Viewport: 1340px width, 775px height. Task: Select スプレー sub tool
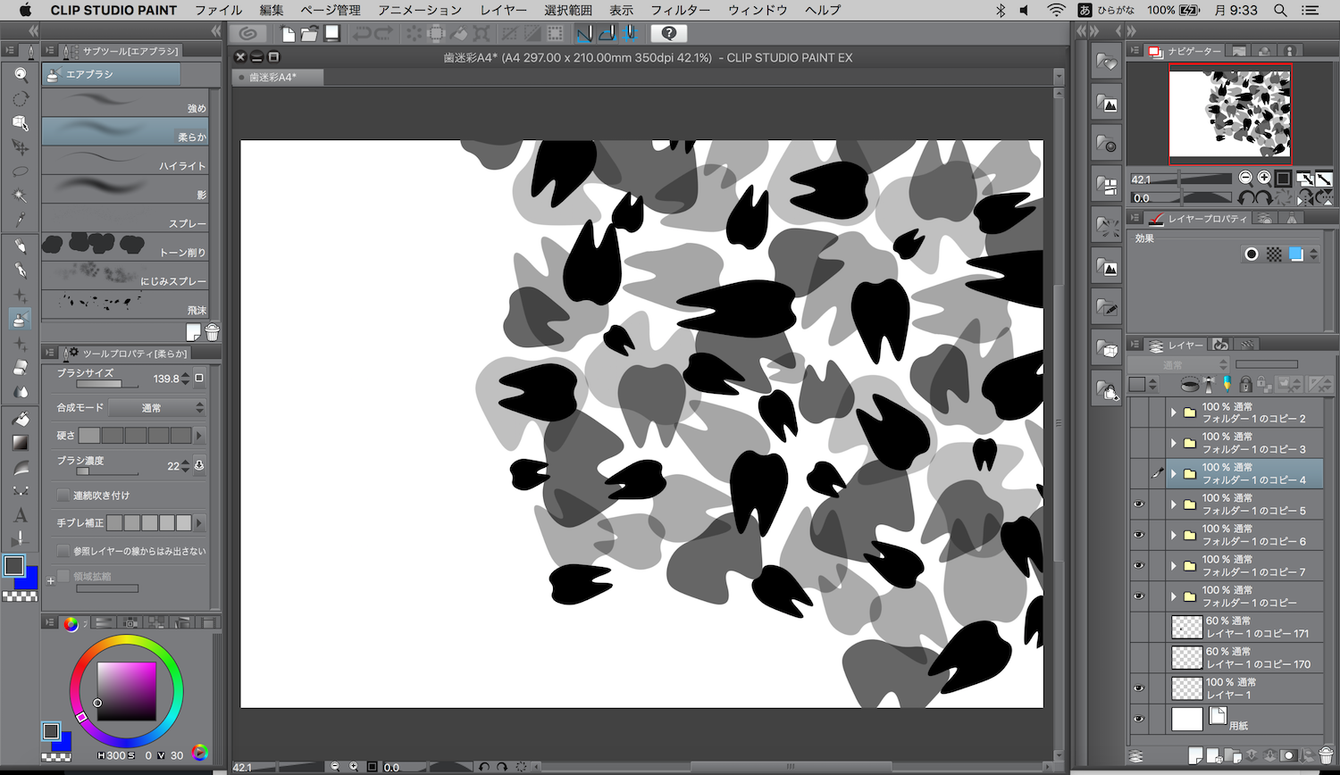[x=125, y=217]
